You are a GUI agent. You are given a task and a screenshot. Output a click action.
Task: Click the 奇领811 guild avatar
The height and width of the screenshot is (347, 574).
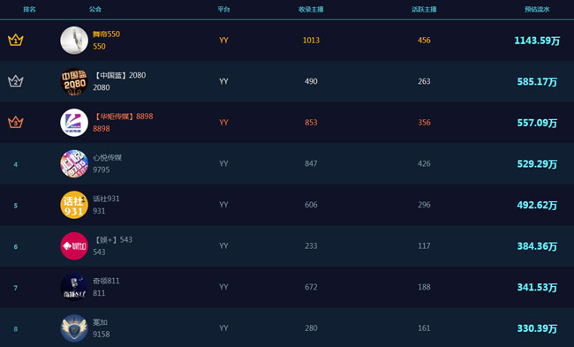pyautogui.click(x=74, y=287)
